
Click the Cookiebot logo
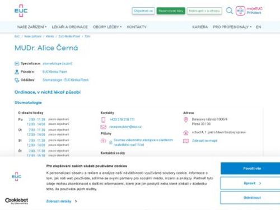(17, 201)
